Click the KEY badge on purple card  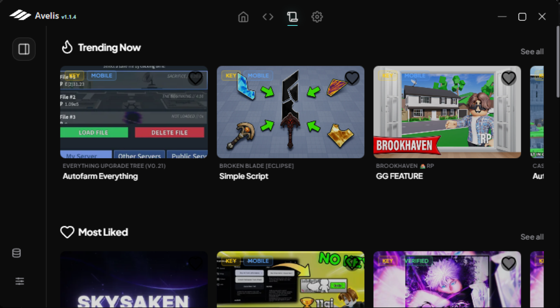click(x=387, y=261)
